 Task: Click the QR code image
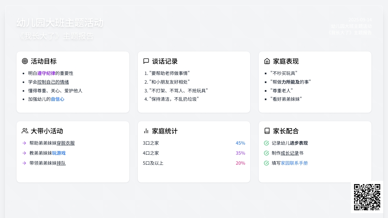point(367,197)
